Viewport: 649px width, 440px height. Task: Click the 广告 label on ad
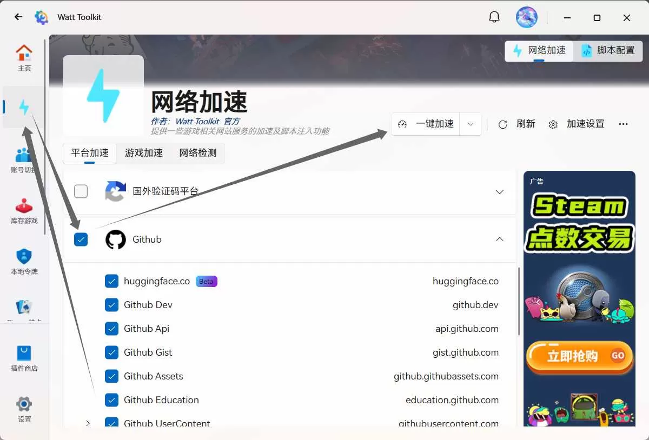coord(537,181)
